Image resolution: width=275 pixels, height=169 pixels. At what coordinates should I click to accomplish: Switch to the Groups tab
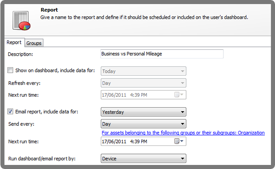click(x=34, y=43)
